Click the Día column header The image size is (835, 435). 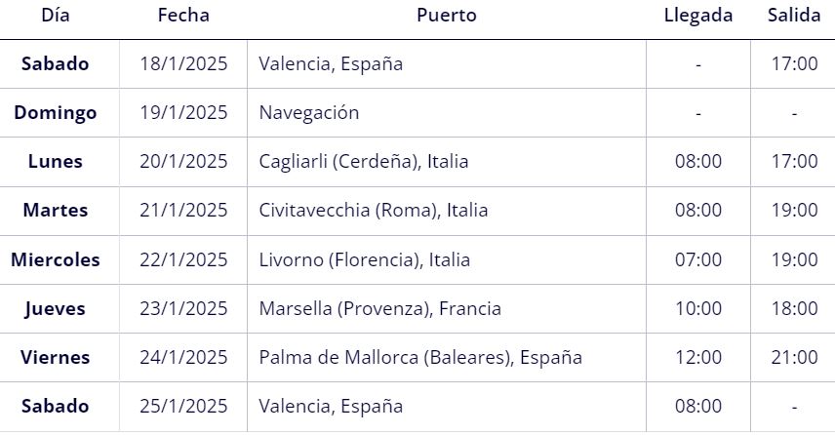(56, 15)
